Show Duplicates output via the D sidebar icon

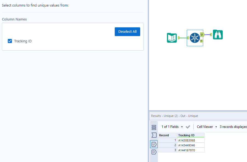[x=154, y=152]
